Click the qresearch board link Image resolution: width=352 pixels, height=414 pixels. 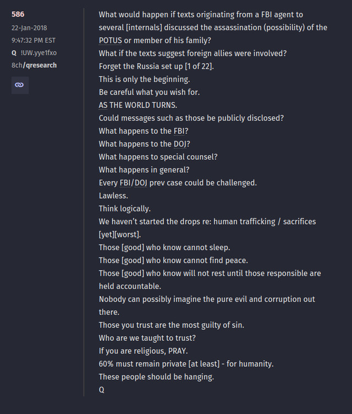pos(40,65)
